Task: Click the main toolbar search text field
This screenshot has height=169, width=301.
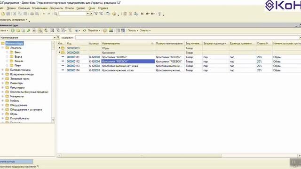Action: click(72, 14)
